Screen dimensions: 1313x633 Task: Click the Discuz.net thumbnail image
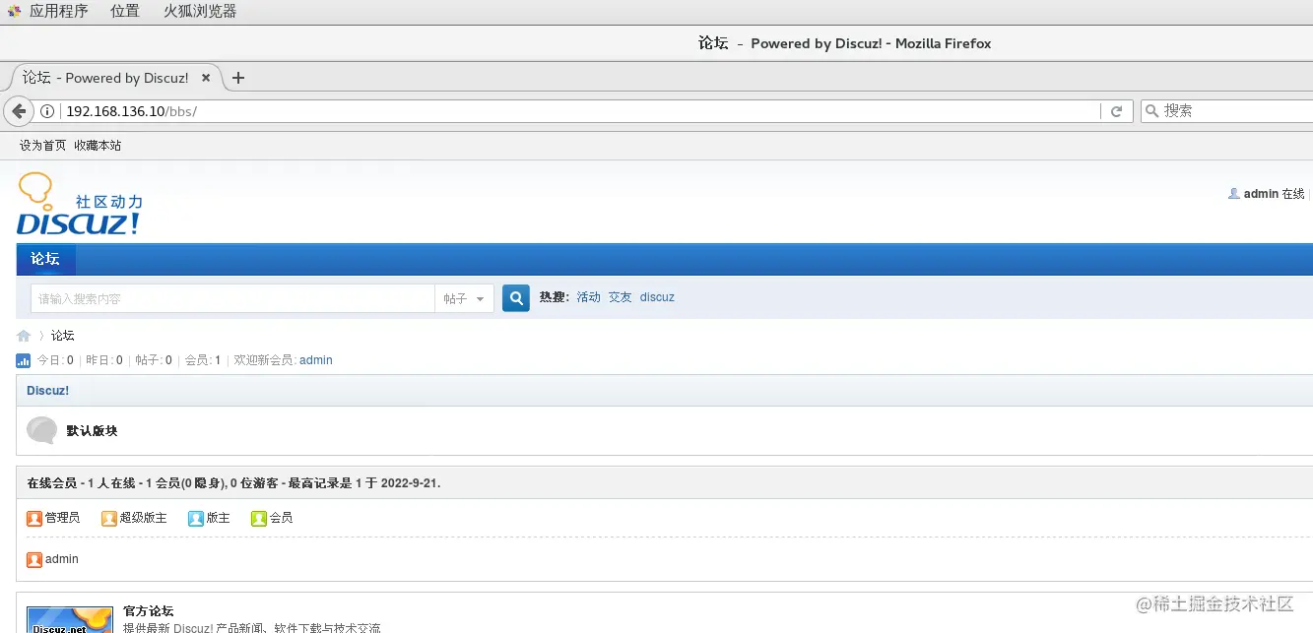70,620
